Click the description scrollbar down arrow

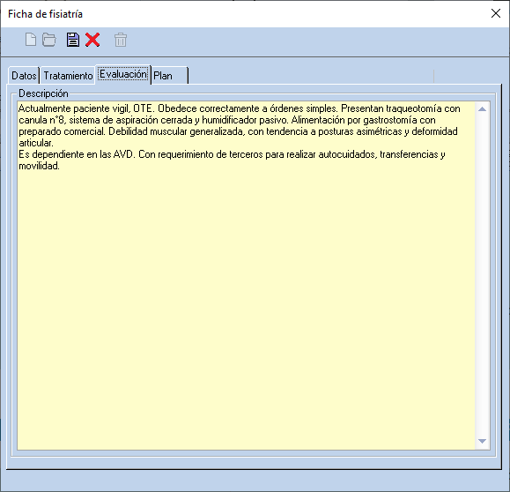pyautogui.click(x=483, y=441)
